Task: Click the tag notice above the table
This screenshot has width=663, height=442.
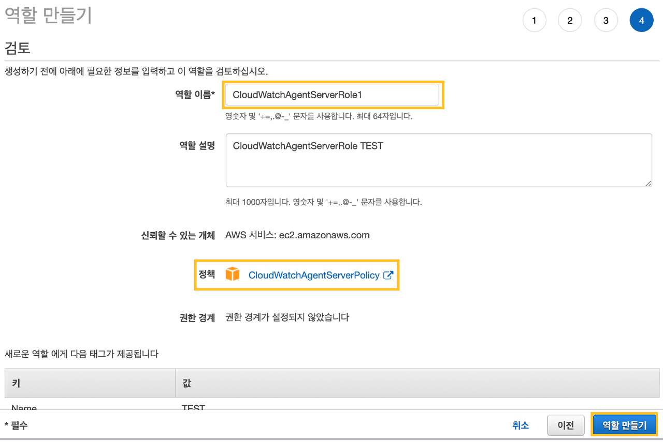Action: point(81,354)
